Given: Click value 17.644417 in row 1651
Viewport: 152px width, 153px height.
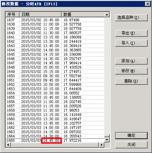Looking at the screenshot, I should pyautogui.click(x=73, y=80).
